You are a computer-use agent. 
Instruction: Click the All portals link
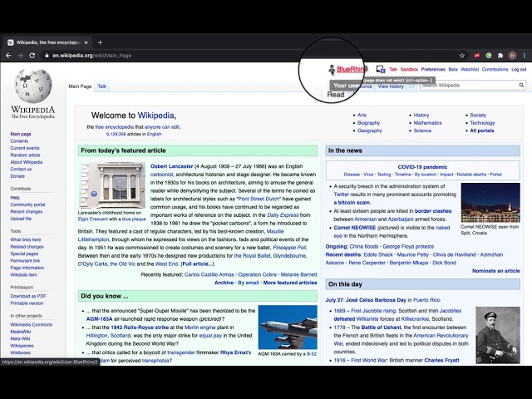pos(482,131)
